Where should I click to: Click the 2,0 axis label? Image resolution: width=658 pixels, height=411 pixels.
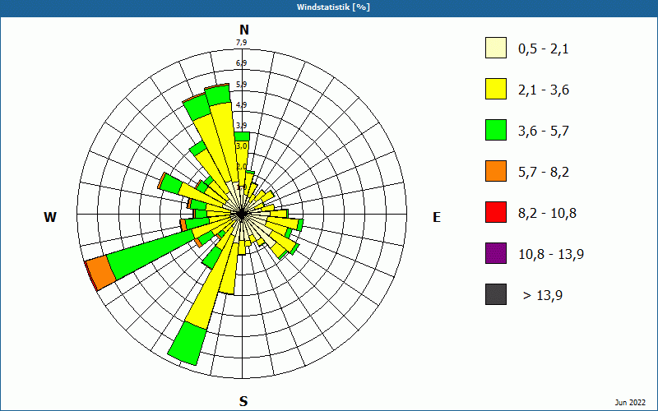pyautogui.click(x=241, y=167)
